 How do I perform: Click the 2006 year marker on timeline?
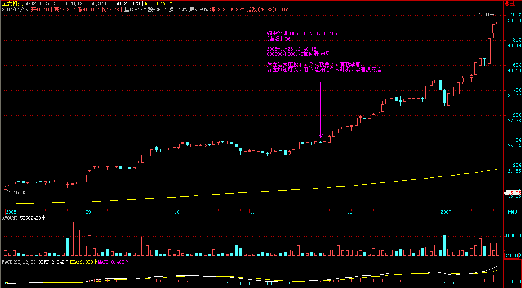click(11, 212)
